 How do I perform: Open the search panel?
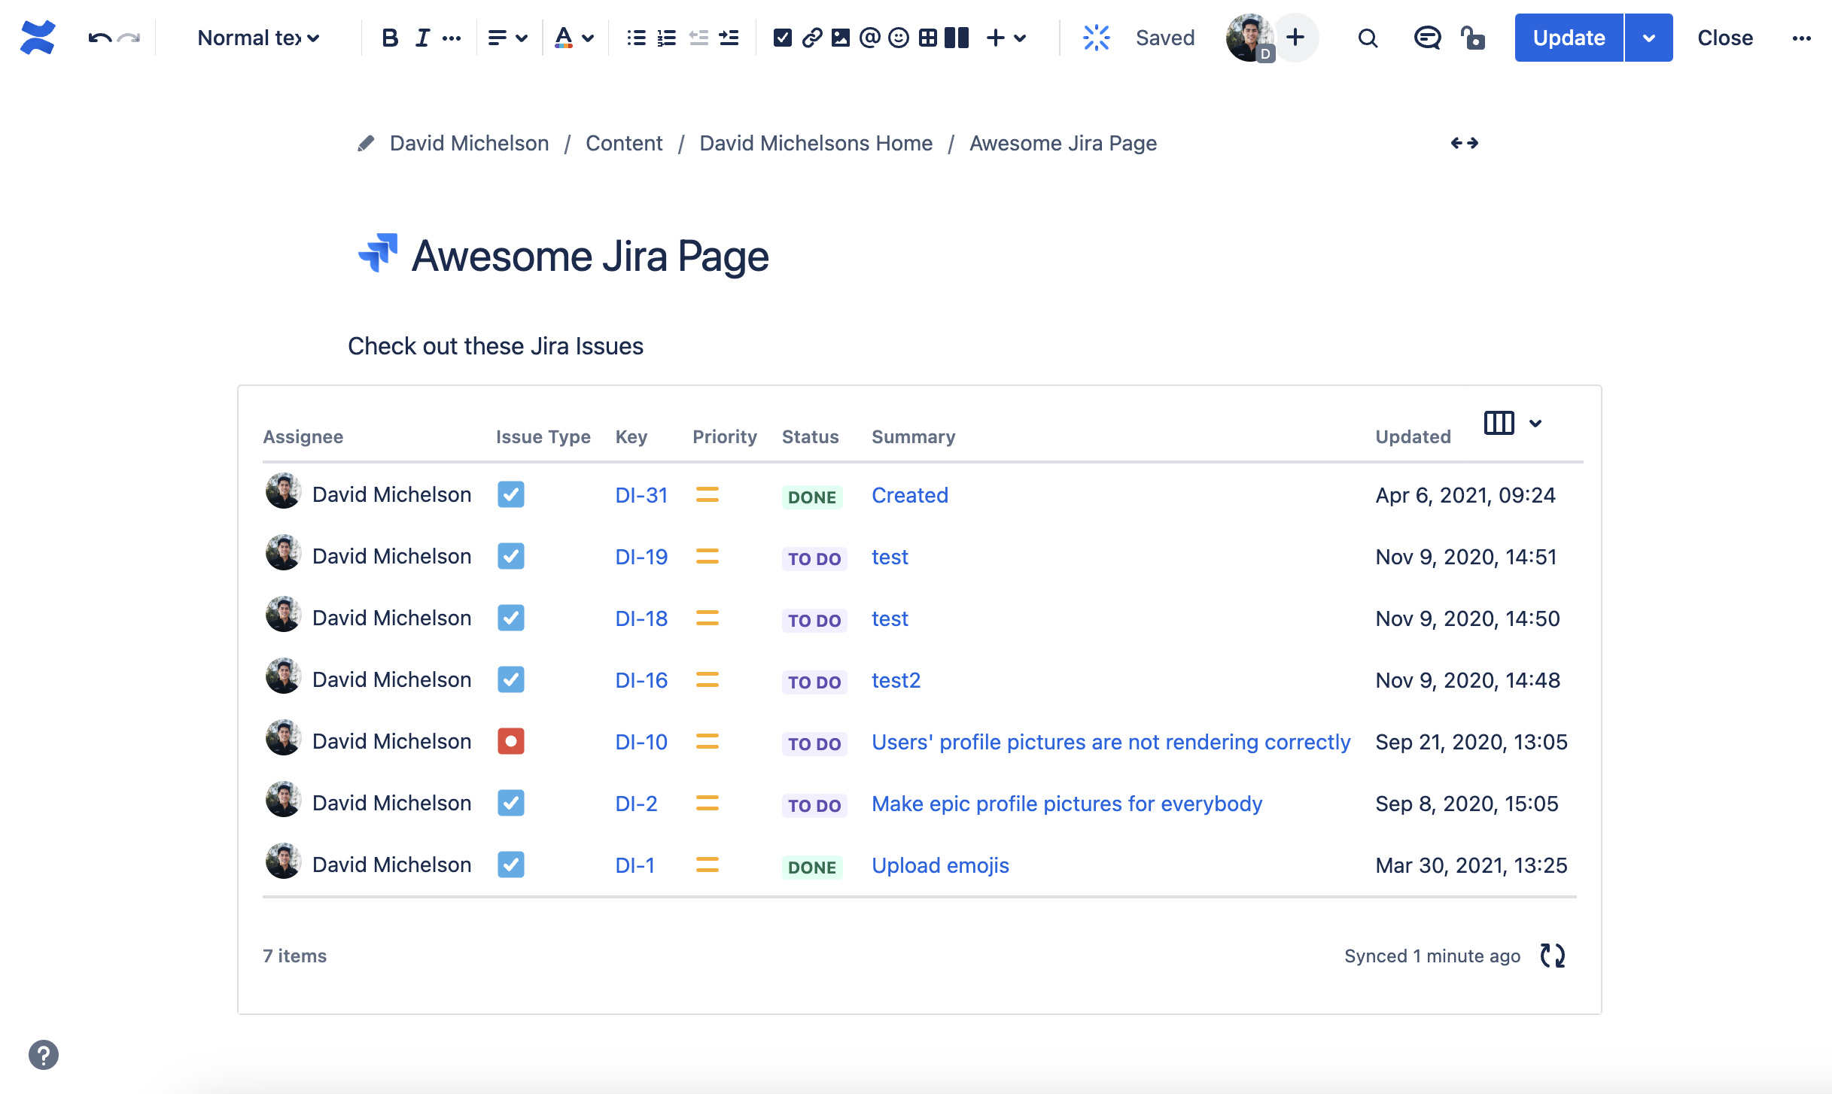coord(1368,38)
